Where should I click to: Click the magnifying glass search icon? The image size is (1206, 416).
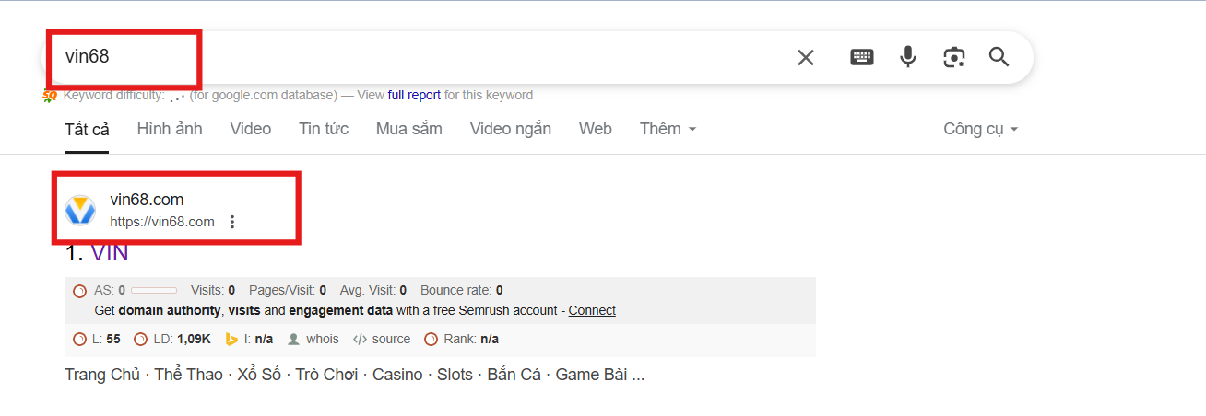coord(999,57)
